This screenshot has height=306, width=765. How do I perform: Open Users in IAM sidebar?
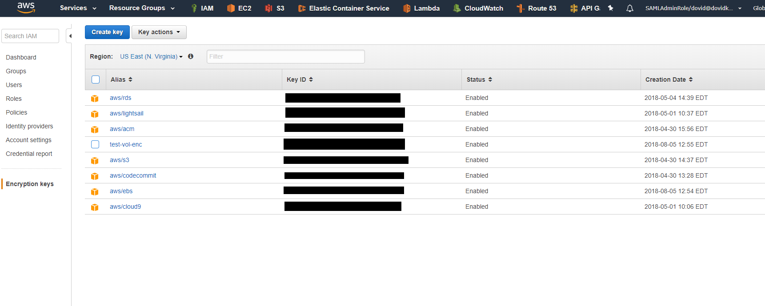pyautogui.click(x=14, y=85)
